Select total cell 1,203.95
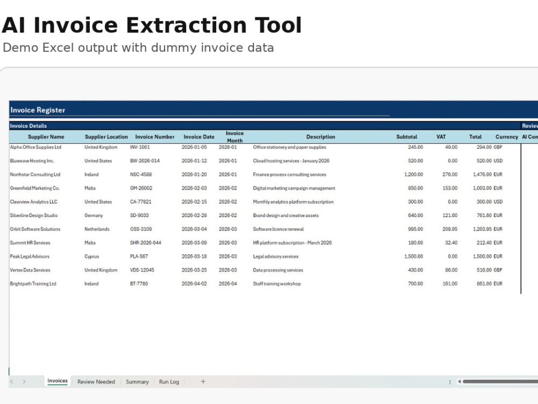Screen dimensions: 538x404 click(483, 229)
